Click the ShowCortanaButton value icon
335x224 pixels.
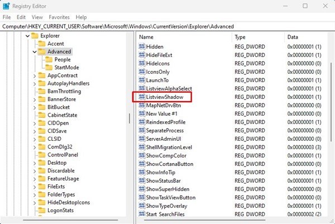click(x=142, y=164)
